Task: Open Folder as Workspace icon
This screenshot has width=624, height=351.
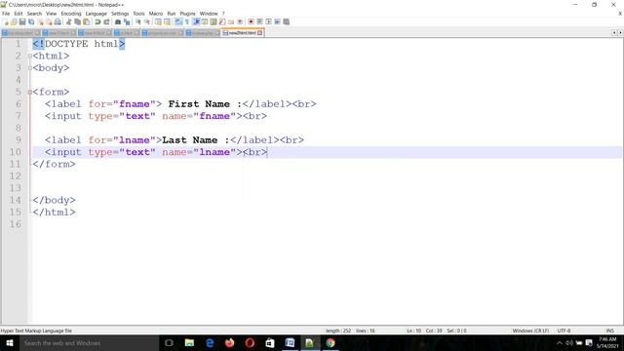Action: (x=231, y=21)
